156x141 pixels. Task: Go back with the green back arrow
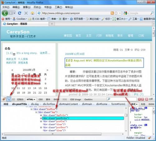[x=5, y=13]
